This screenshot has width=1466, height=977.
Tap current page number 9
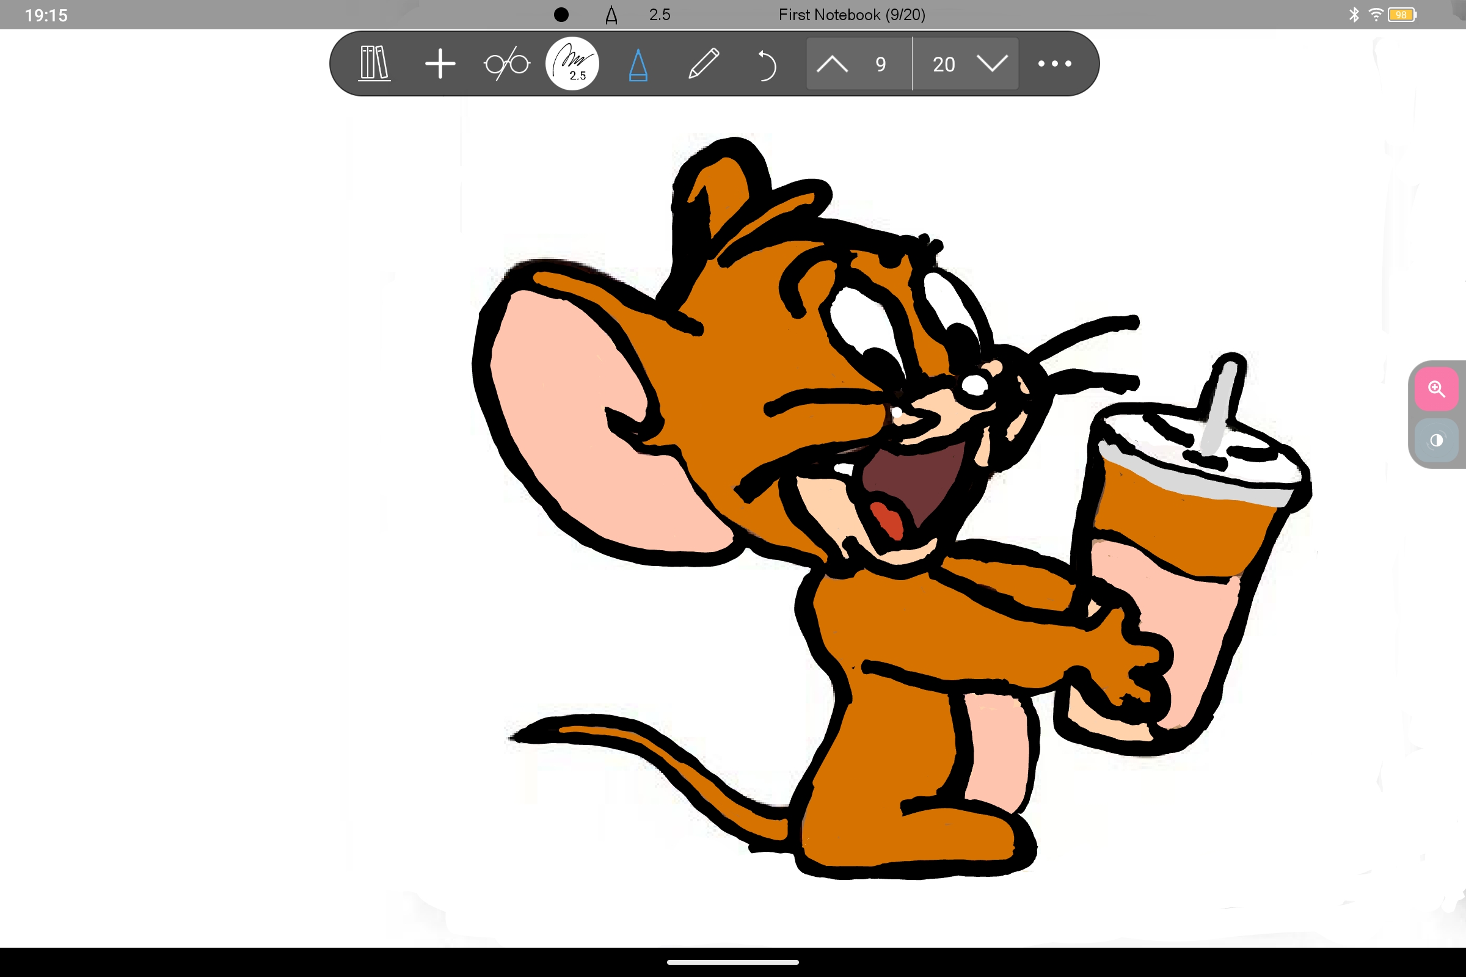[880, 64]
